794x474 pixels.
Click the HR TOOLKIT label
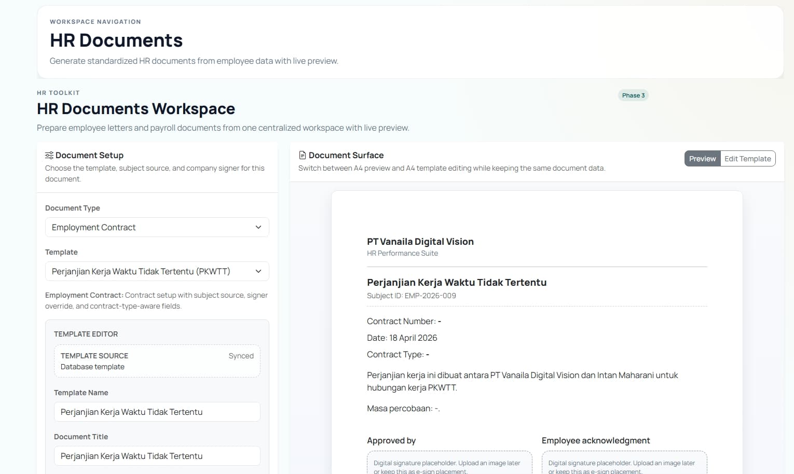(58, 93)
